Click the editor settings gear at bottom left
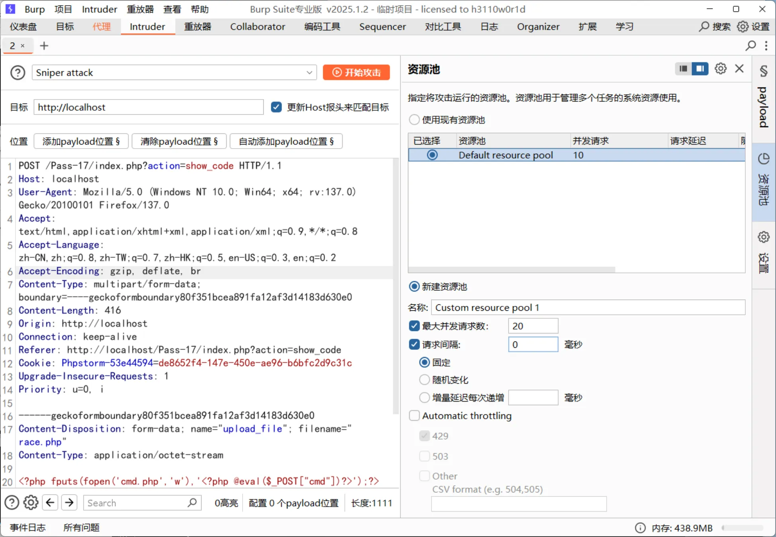 tap(31, 503)
